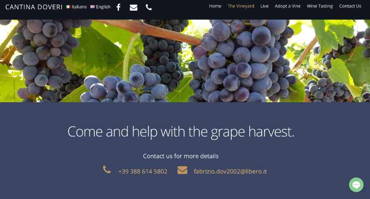Select the Italian flag icon
The height and width of the screenshot is (199, 370).
(x=68, y=7)
